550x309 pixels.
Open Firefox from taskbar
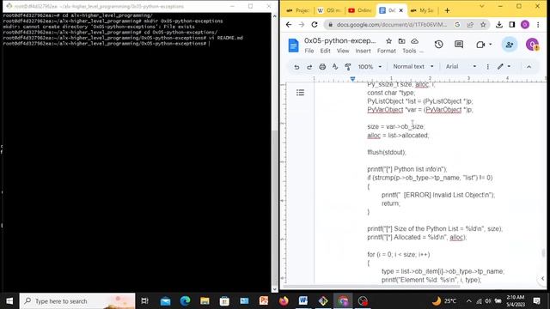coord(284,301)
